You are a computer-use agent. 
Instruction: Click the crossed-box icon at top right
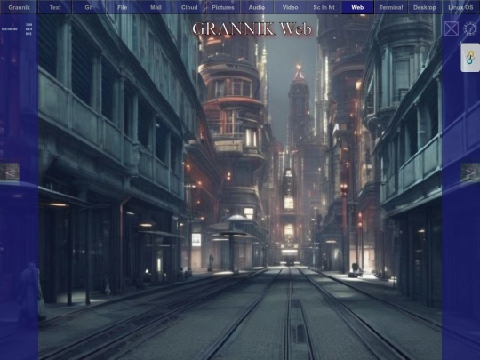click(x=452, y=28)
